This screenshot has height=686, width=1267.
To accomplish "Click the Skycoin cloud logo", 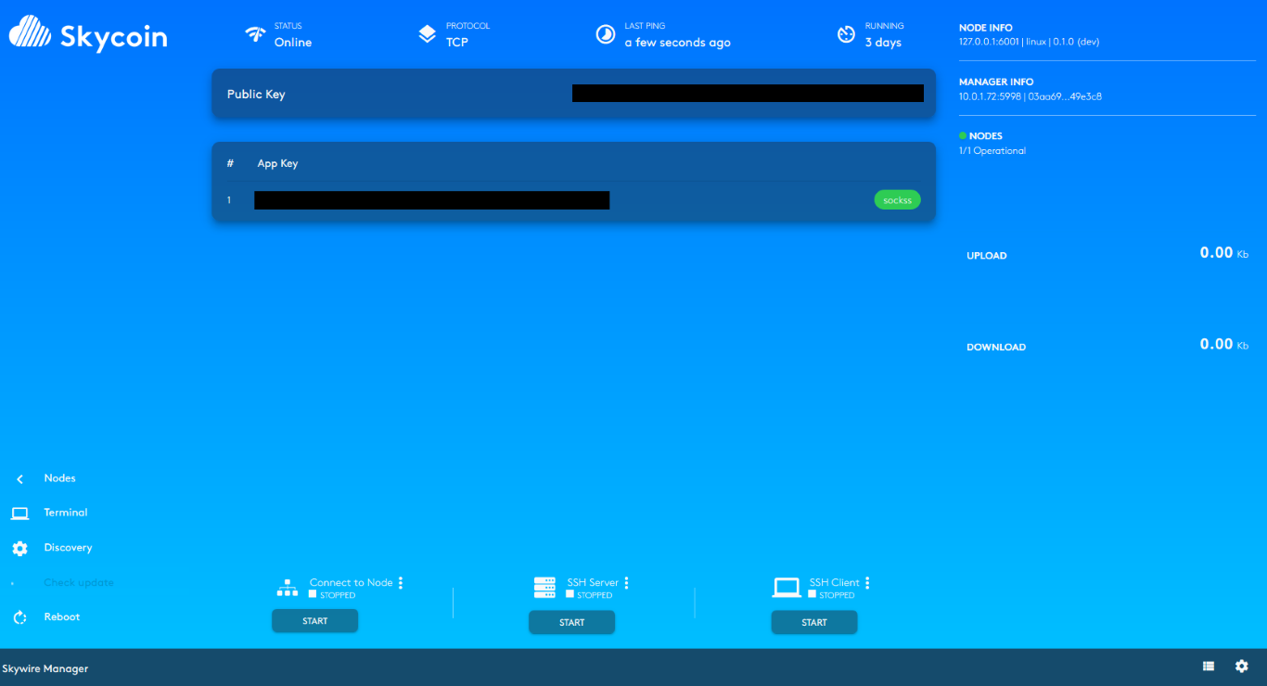I will coord(31,33).
